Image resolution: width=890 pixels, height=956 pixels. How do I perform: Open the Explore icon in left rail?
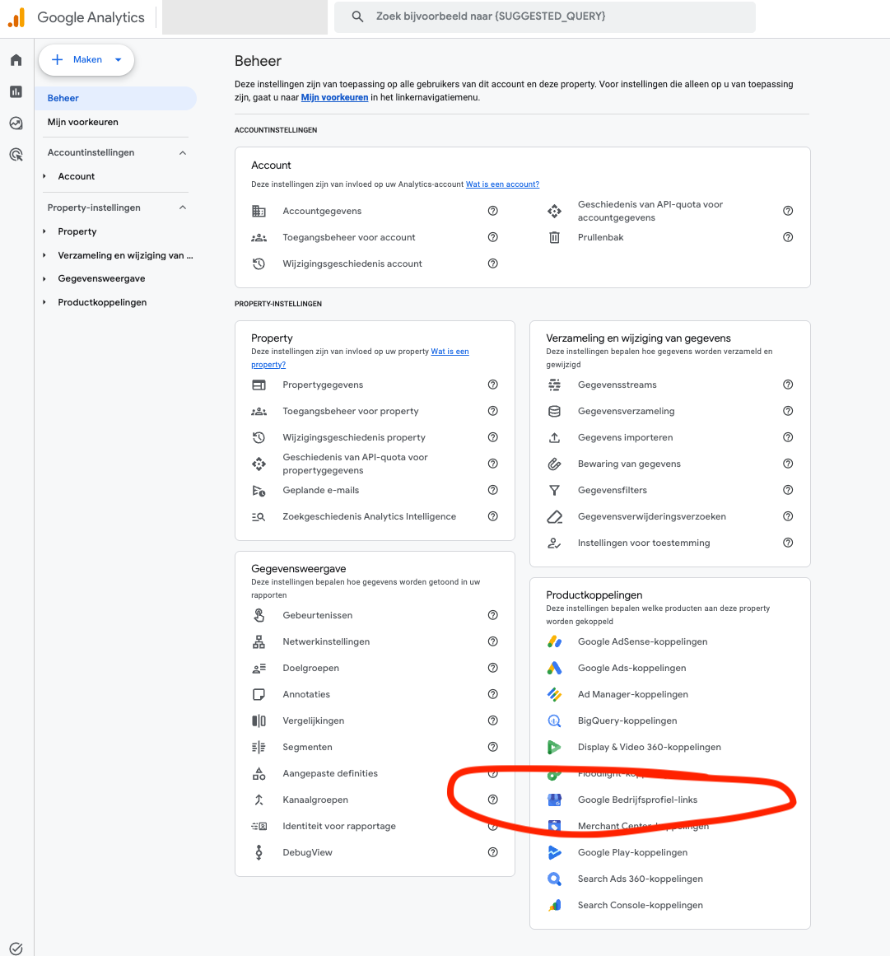pyautogui.click(x=16, y=124)
